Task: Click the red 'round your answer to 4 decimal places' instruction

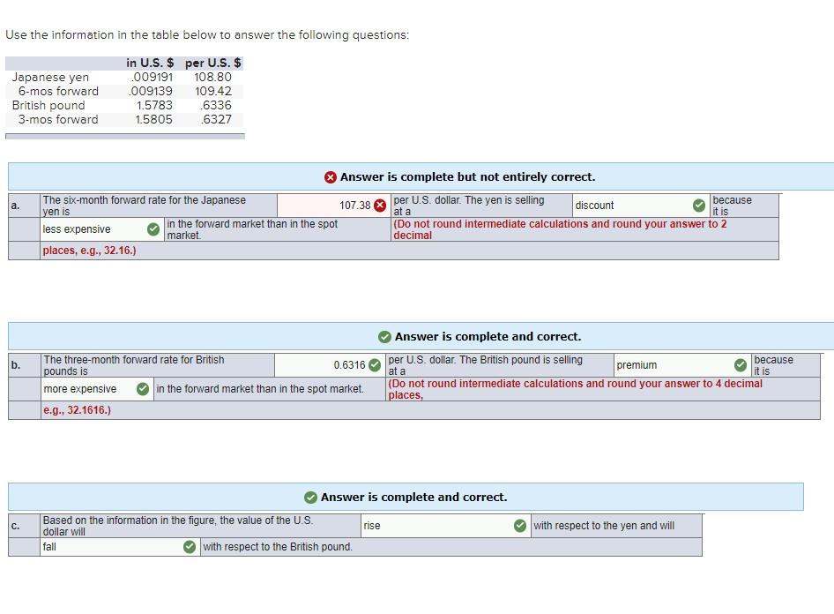Action: (x=575, y=389)
